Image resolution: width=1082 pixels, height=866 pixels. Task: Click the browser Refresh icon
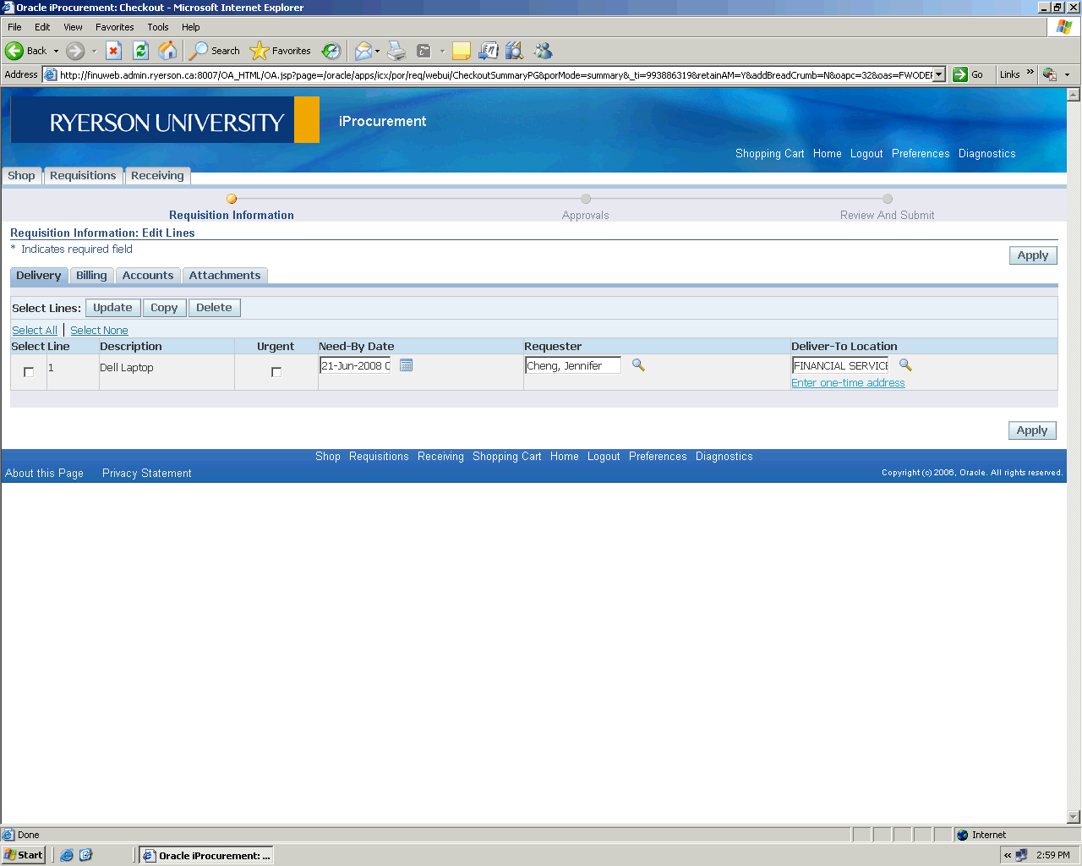[x=141, y=51]
